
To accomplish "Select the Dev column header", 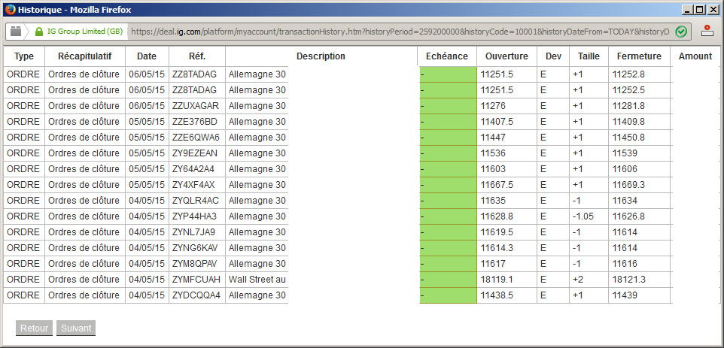I will coord(553,56).
